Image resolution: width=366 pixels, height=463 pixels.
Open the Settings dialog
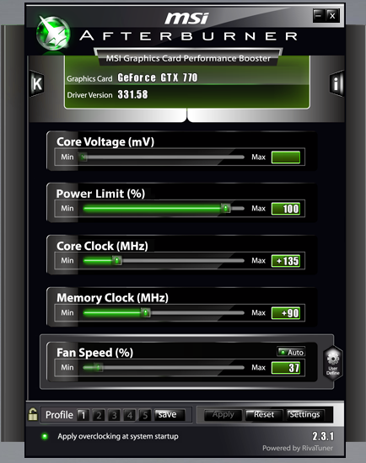point(304,415)
